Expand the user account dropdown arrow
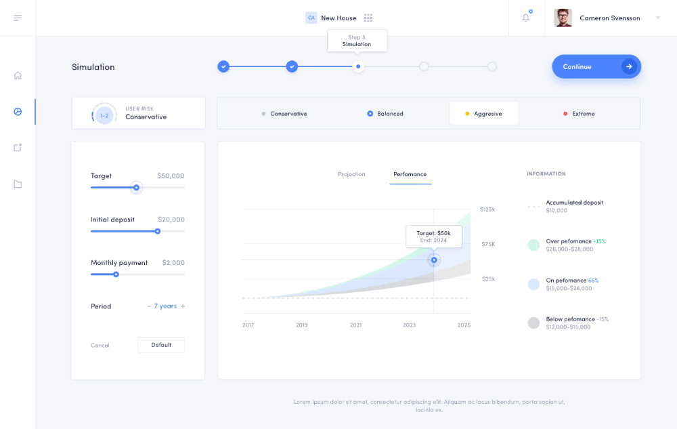 coord(658,18)
